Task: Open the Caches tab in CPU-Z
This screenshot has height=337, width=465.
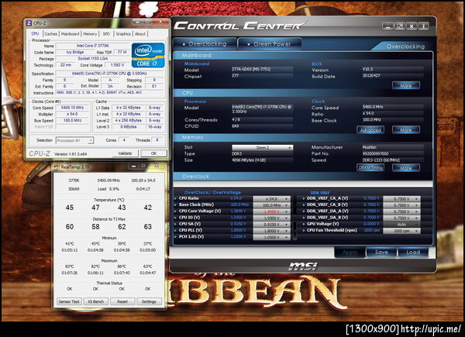Action: 50,34
